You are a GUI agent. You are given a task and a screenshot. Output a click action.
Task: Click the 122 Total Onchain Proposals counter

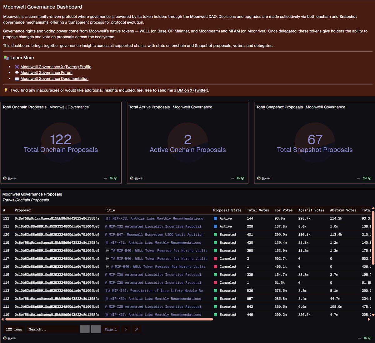61,139
